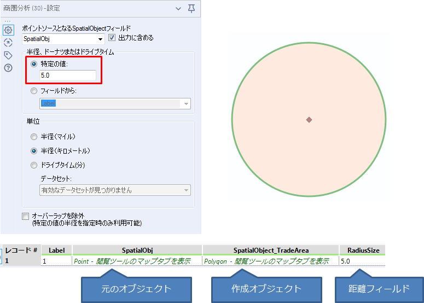Image resolution: width=424 pixels, height=303 pixels.
Task: Click the 5.0 radius value input field
Action: tap(68, 75)
